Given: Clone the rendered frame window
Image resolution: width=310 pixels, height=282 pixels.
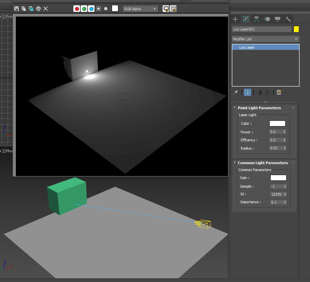Looking at the screenshot, I should point(31,9).
